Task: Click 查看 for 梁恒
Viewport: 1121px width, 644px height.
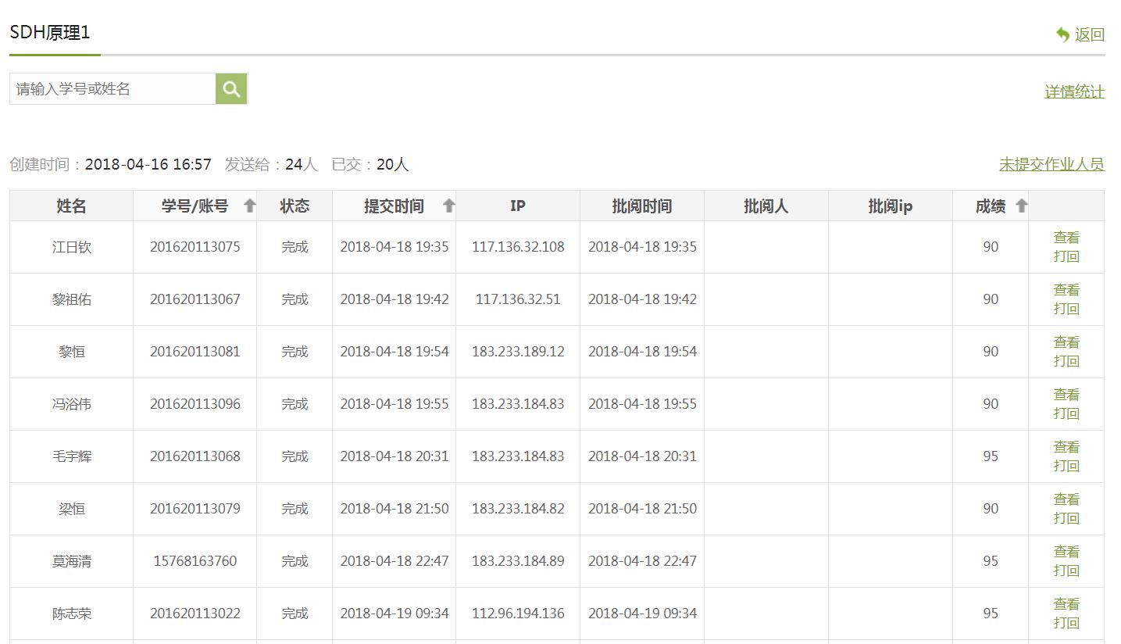Action: click(1066, 499)
